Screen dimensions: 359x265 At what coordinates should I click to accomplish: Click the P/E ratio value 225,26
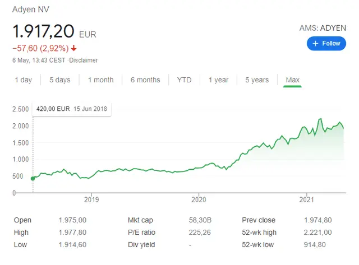(x=200, y=233)
